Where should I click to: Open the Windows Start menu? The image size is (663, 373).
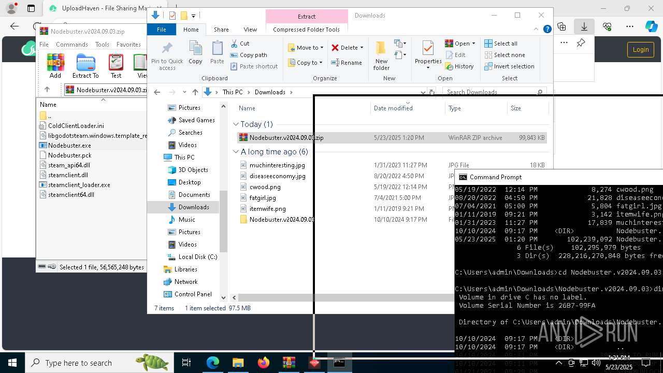coord(12,363)
